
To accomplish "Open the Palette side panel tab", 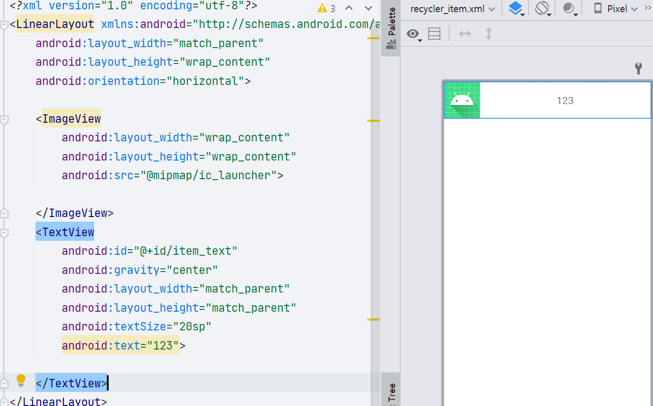I will click(x=391, y=28).
